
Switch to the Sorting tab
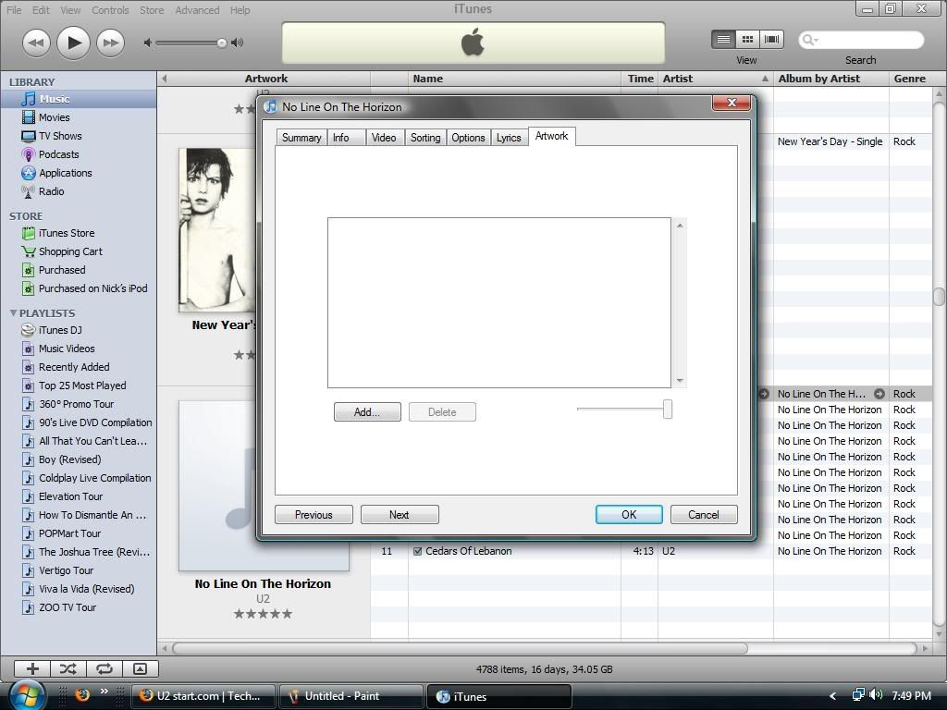[425, 138]
